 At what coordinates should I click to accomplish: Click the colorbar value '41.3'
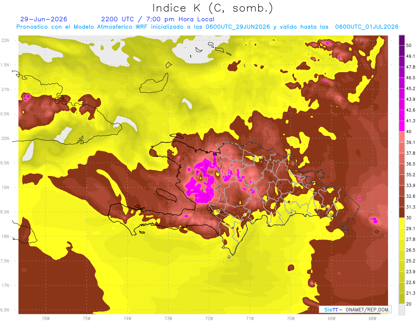411,121
